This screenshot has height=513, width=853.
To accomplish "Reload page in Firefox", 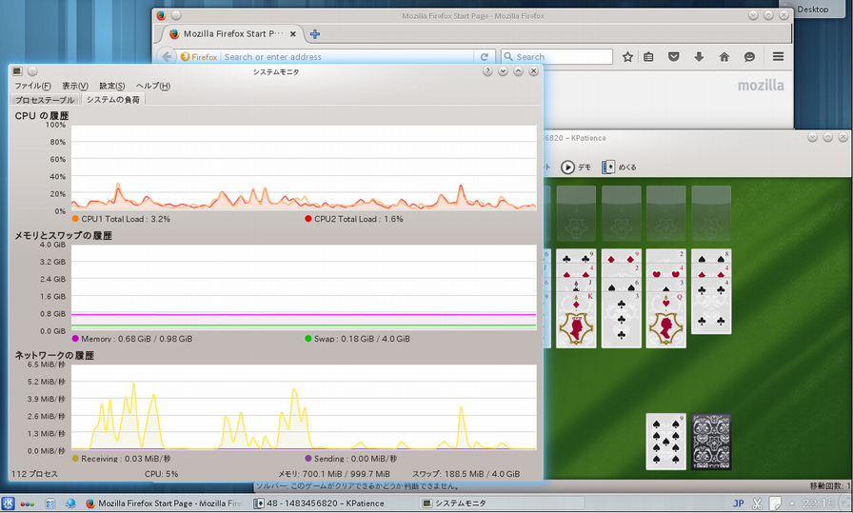I will (485, 57).
